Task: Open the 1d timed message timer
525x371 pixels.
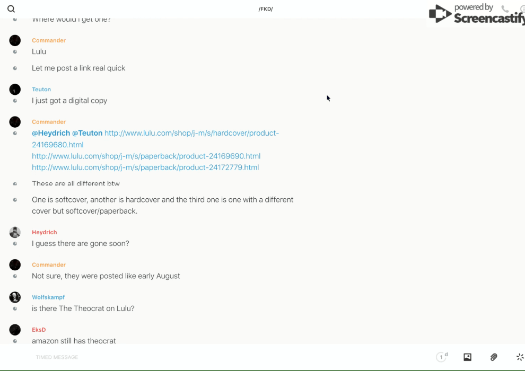Action: pyautogui.click(x=442, y=357)
